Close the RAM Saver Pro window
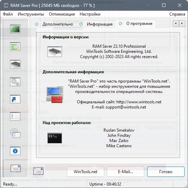This screenshot has height=188, width=188. pyautogui.click(x=180, y=5)
